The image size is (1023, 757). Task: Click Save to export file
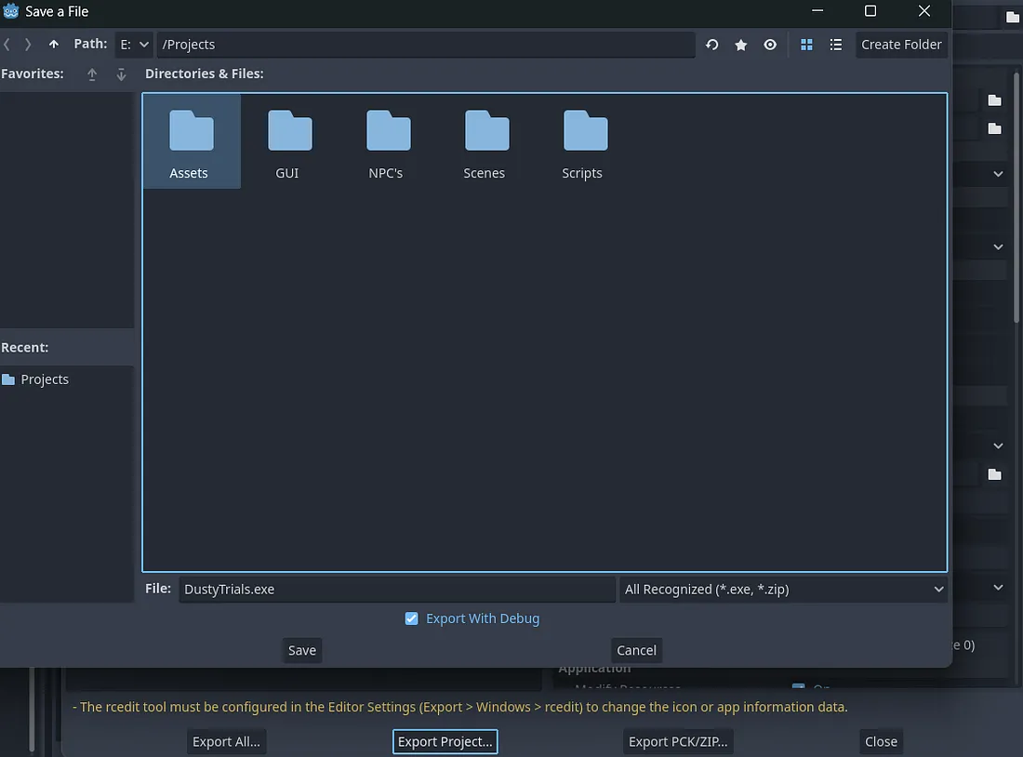pos(302,650)
